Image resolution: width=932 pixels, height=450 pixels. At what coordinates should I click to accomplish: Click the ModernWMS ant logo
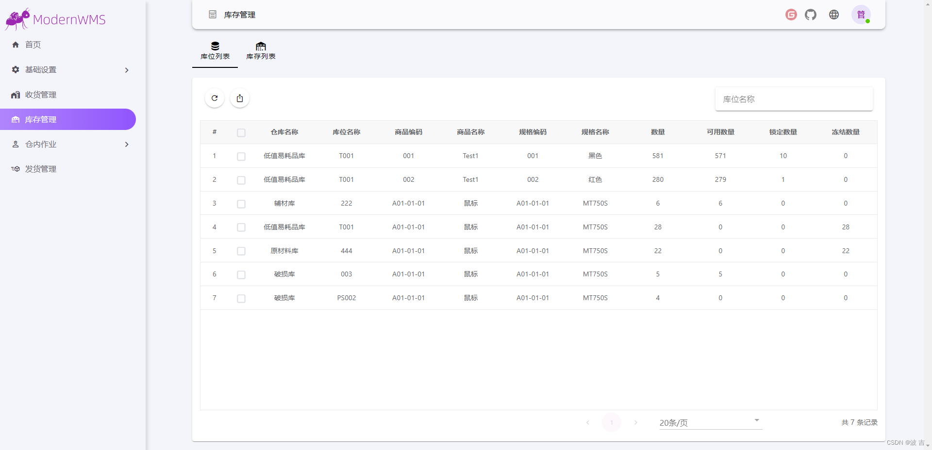coord(17,19)
